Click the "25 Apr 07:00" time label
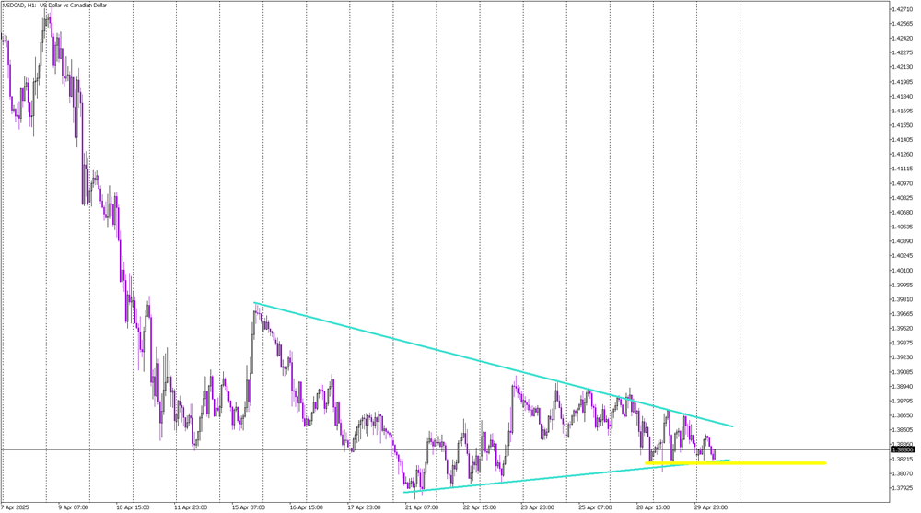This screenshot has width=921, height=513. 595,507
